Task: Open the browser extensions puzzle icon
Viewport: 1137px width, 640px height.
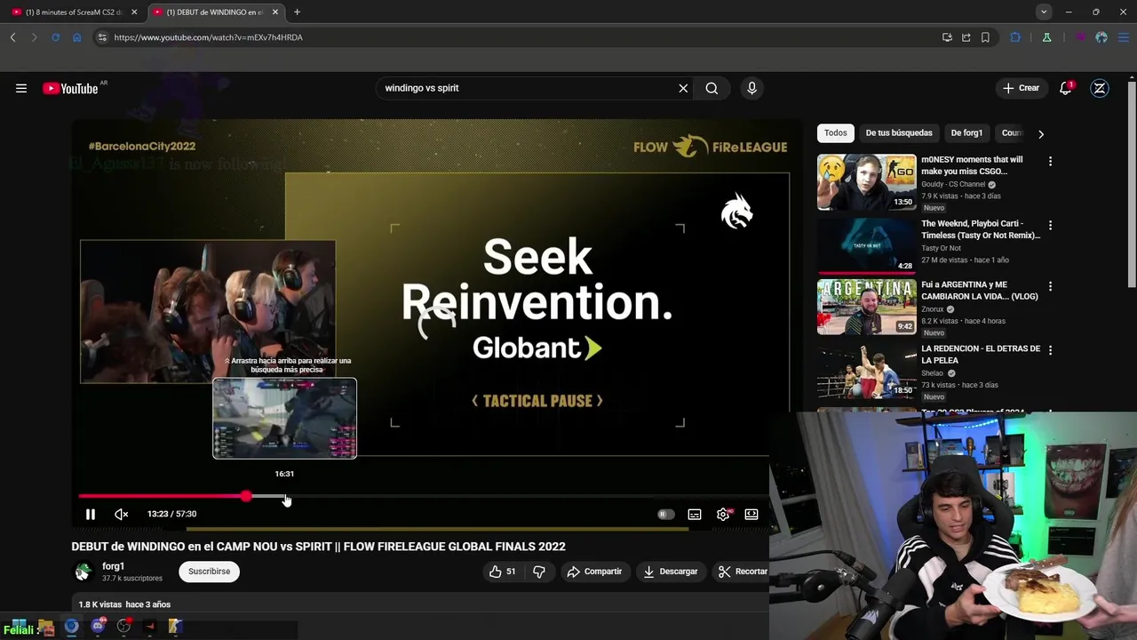Action: pyautogui.click(x=1015, y=37)
